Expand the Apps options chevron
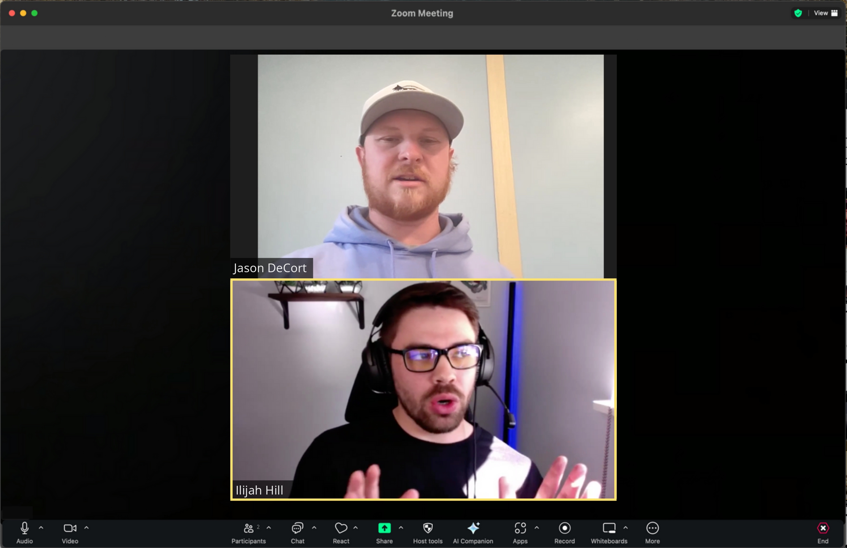 click(537, 528)
